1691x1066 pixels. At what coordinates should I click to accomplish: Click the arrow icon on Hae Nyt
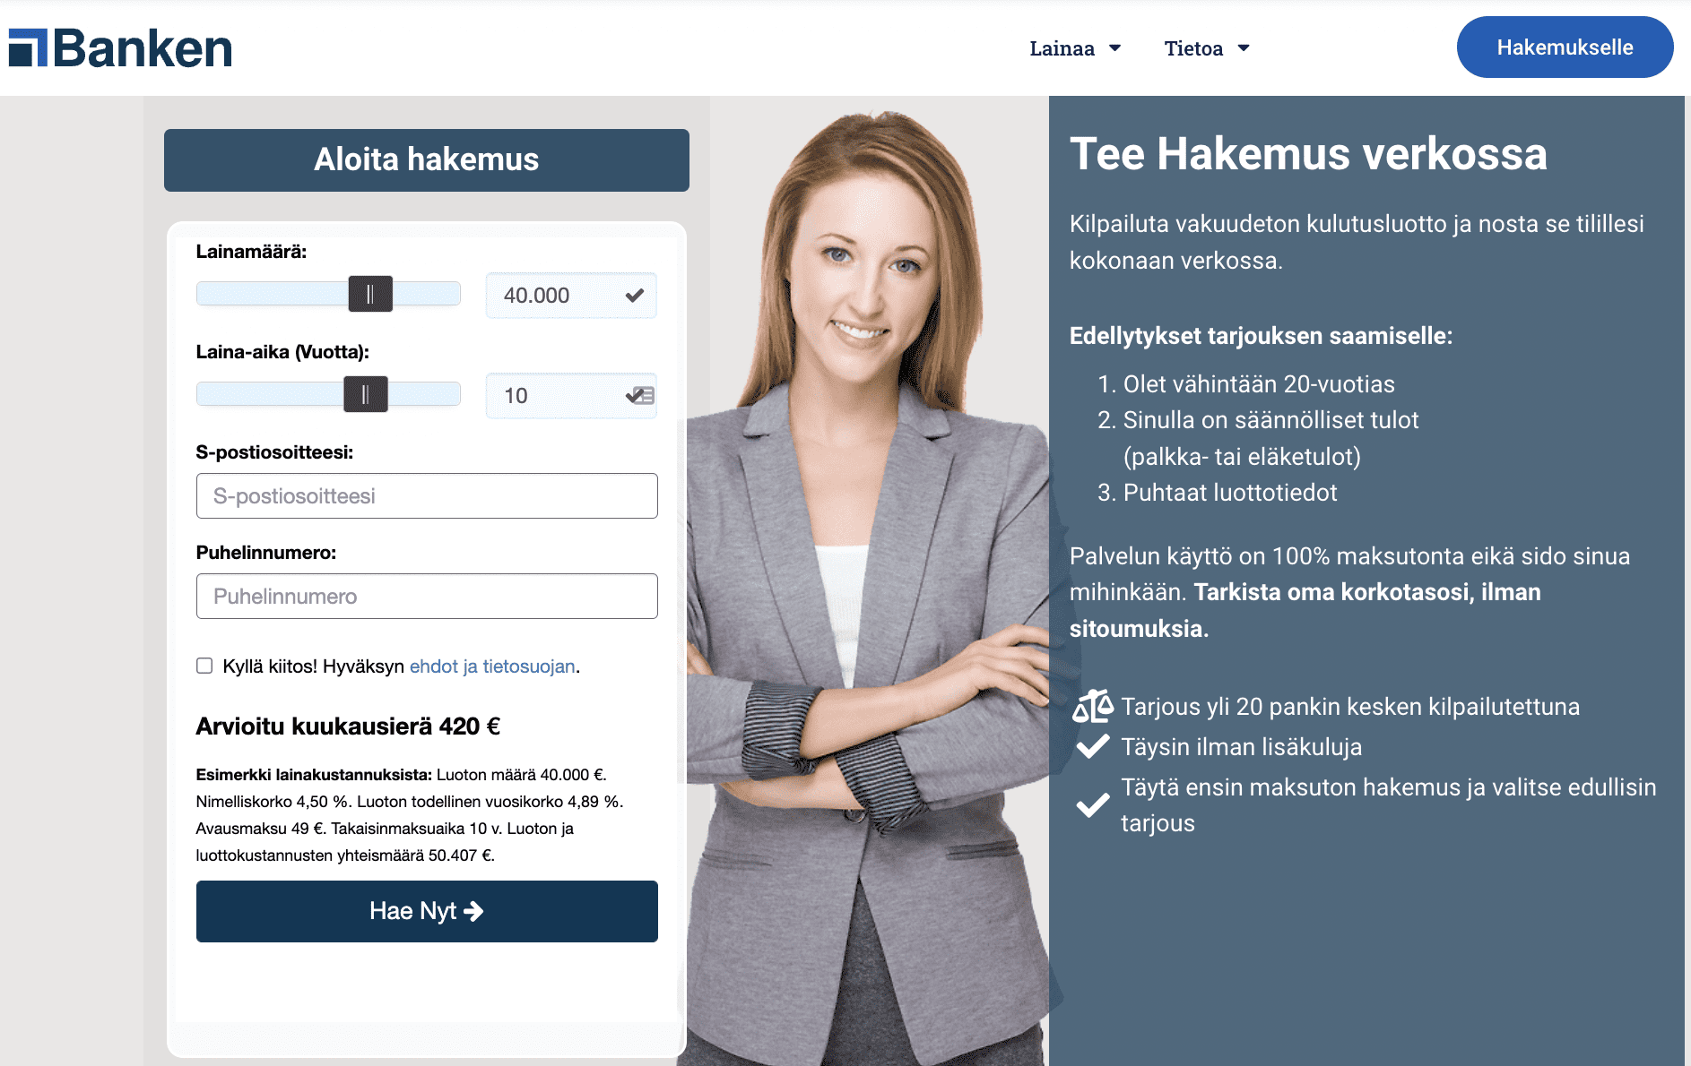pyautogui.click(x=473, y=911)
